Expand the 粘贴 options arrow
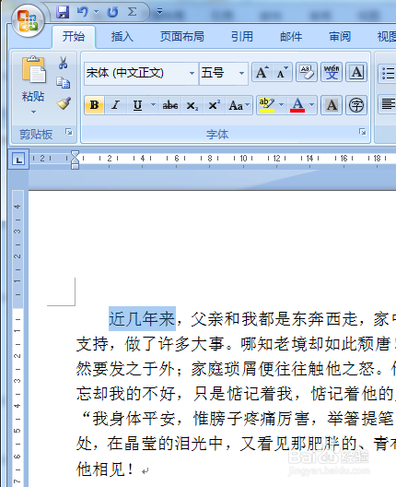The height and width of the screenshot is (487, 396). point(33,112)
